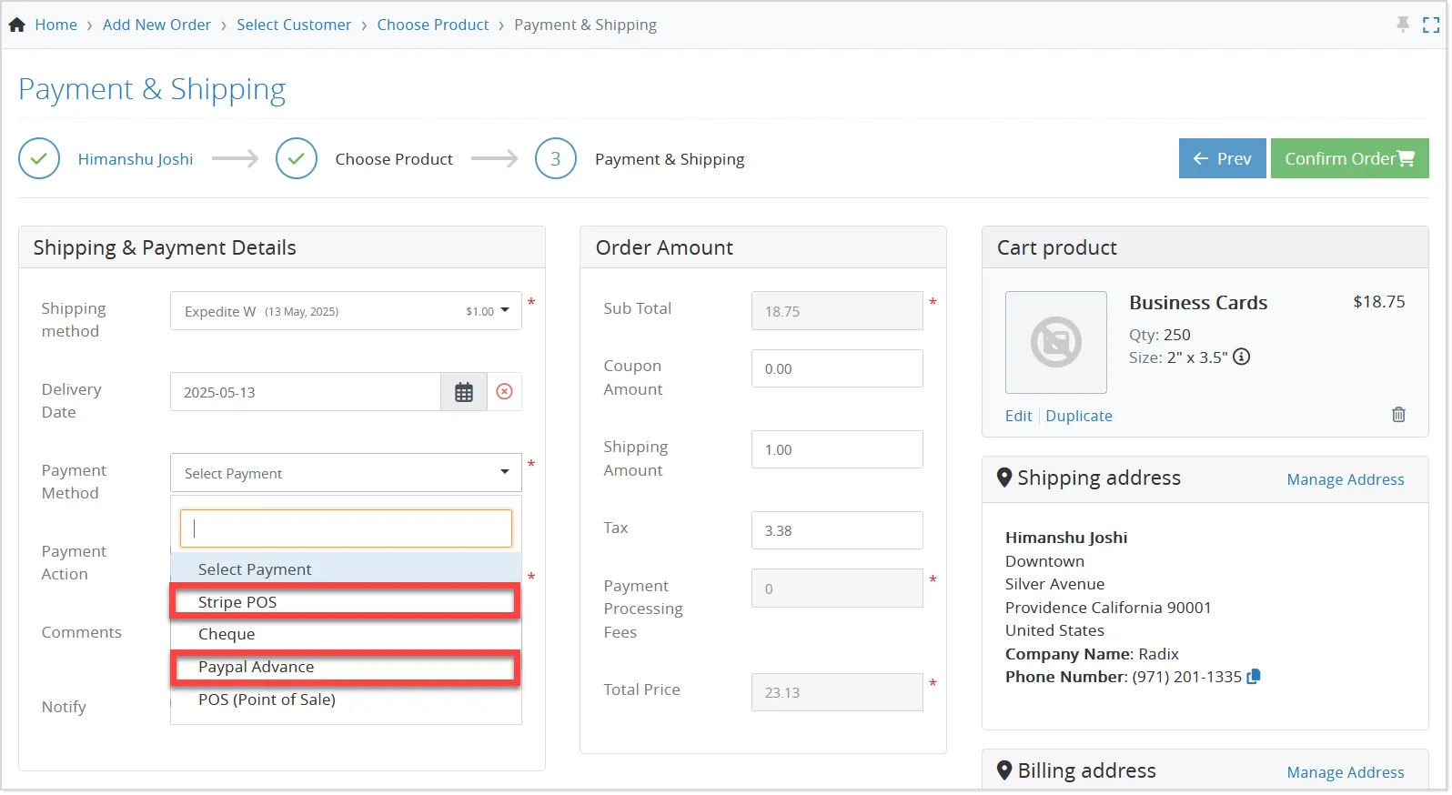The image size is (1452, 795).
Task: Open the delivery date calendar picker
Action: coord(464,392)
